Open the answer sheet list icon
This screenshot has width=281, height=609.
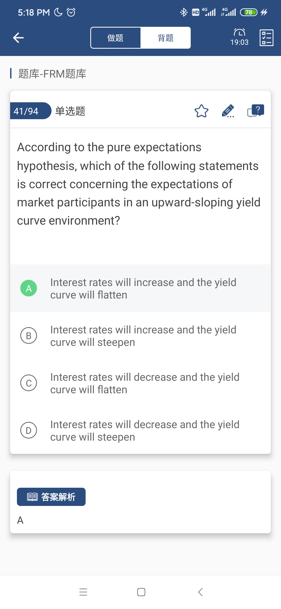pos(266,38)
